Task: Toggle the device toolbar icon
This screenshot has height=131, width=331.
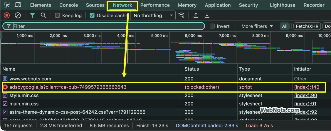Action: [18, 5]
